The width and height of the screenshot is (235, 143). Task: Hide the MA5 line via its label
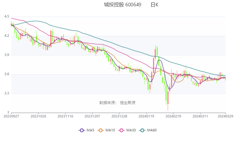click(x=91, y=130)
